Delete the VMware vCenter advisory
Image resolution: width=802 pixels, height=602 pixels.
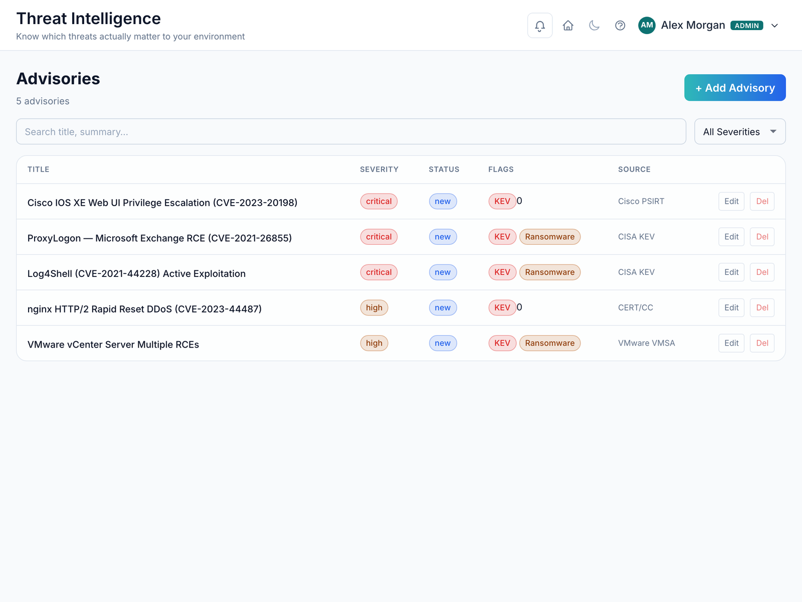762,343
